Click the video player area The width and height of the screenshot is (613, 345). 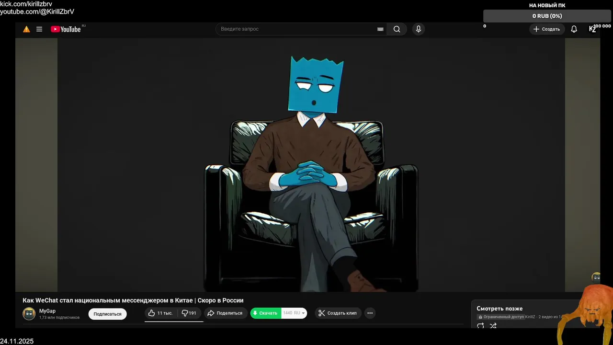coord(307,165)
